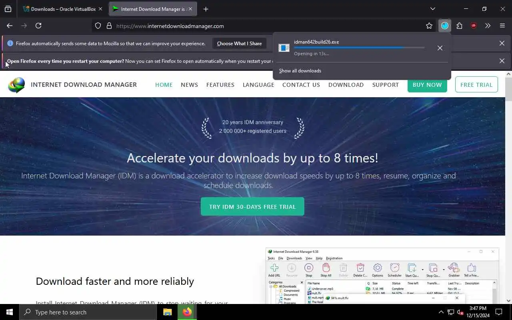The height and width of the screenshot is (320, 512).
Task: Open a new tab with plus button
Action: click(x=206, y=9)
